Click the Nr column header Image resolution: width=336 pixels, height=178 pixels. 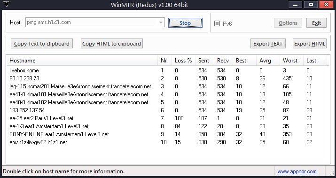[164, 61]
